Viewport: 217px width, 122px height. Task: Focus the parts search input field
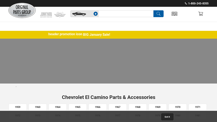[x=126, y=14]
